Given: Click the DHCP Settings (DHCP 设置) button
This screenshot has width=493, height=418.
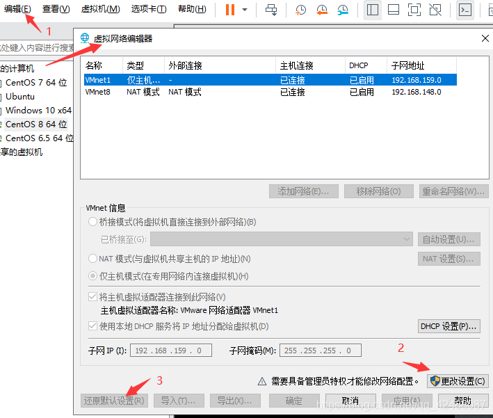Looking at the screenshot, I should point(448,326).
